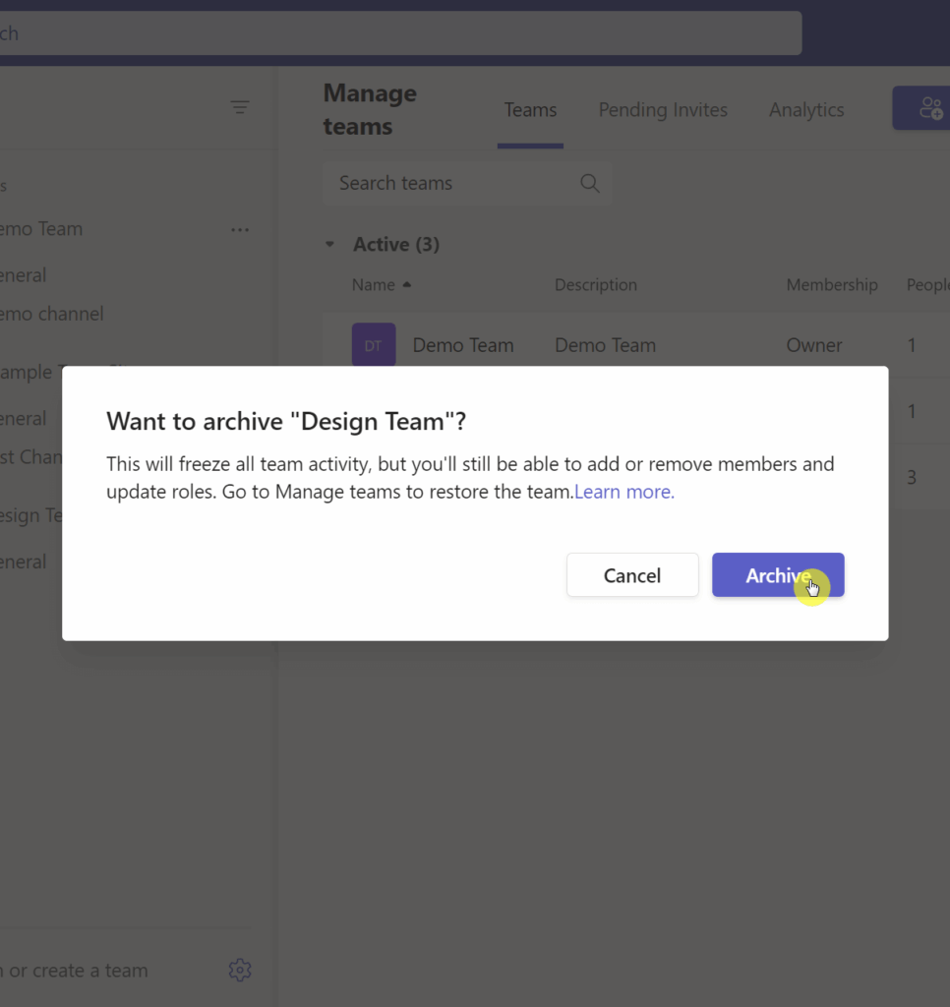The height and width of the screenshot is (1007, 950).
Task: Cancel the archive dialog
Action: (x=632, y=574)
